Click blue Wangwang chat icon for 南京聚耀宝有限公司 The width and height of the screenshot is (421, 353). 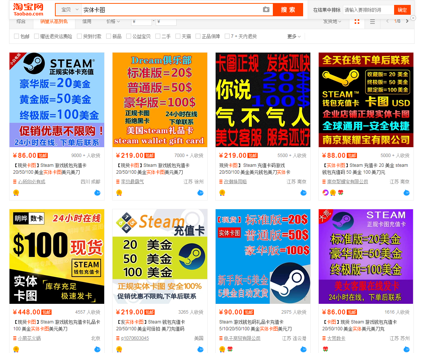pyautogui.click(x=407, y=193)
